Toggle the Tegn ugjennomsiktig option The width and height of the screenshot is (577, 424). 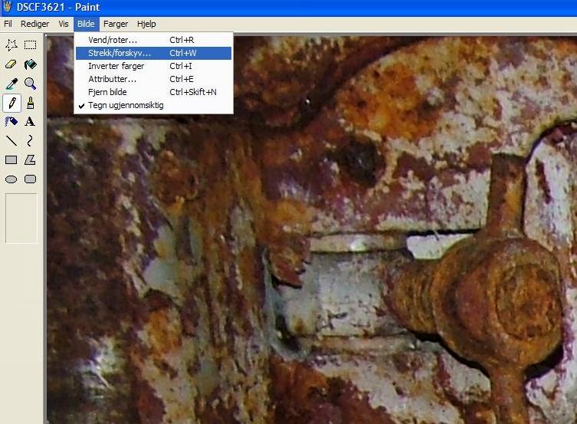click(126, 105)
